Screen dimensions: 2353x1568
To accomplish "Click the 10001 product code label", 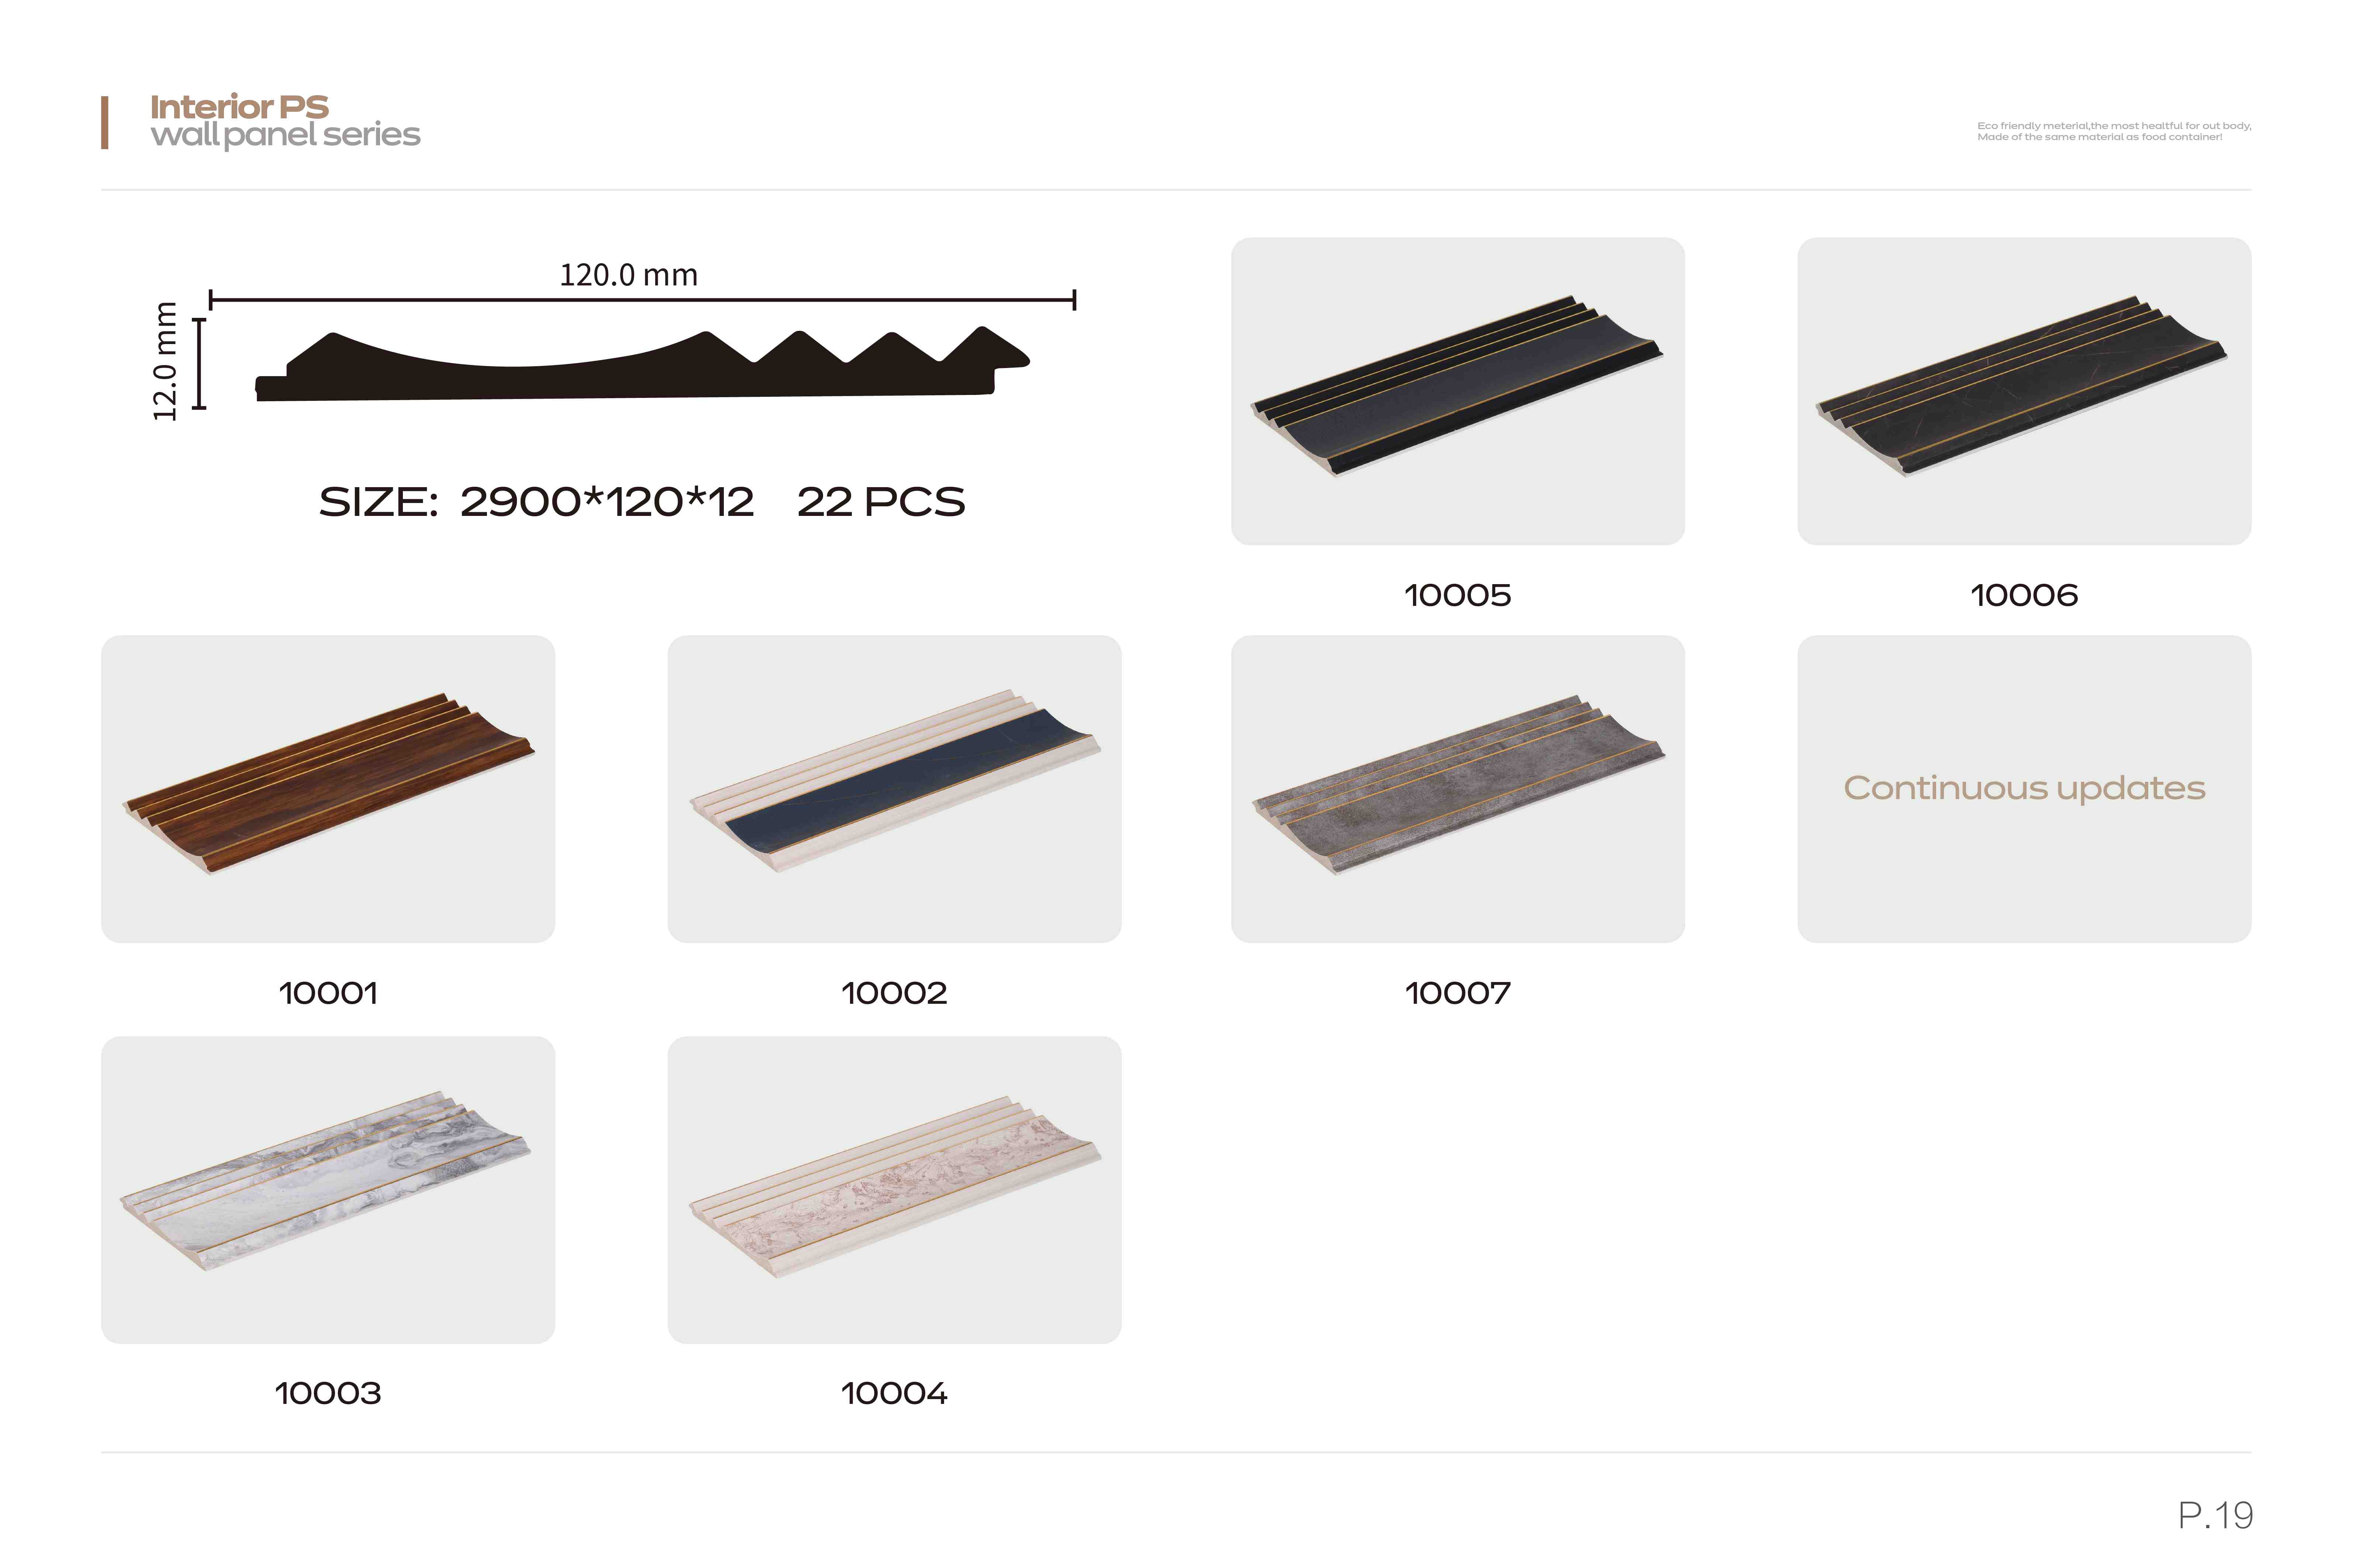I will click(328, 993).
